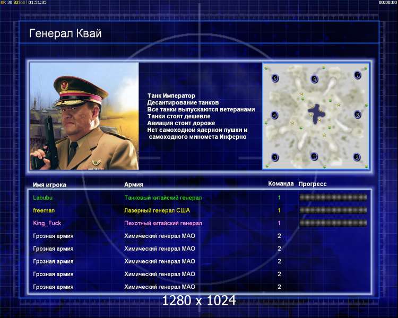This screenshot has width=398, height=318.
Task: Click team number in Labubu's row
Action: pyautogui.click(x=279, y=198)
